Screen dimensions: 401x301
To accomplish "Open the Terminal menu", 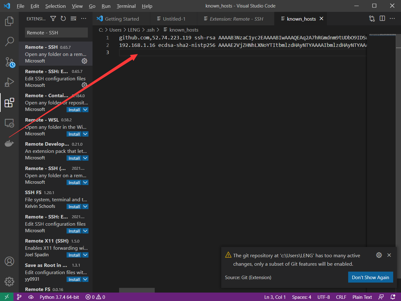I will (x=126, y=6).
